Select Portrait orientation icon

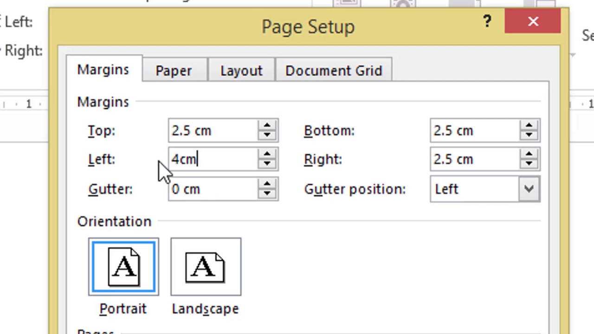(123, 267)
